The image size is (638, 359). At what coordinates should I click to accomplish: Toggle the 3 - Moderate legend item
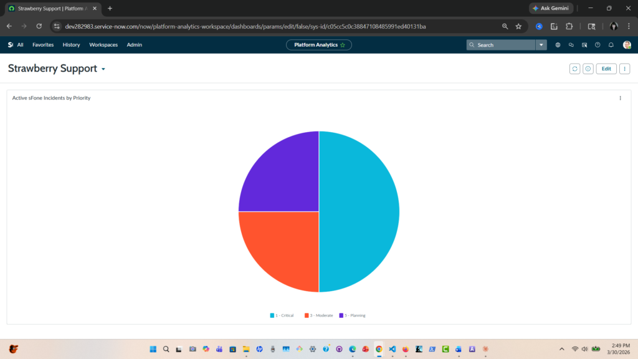coord(319,315)
